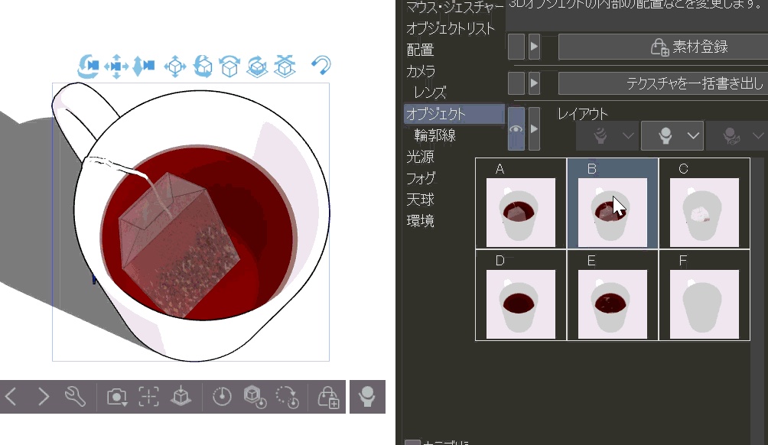This screenshot has height=445, width=768.
Task: Open 環境 category
Action: tap(420, 221)
